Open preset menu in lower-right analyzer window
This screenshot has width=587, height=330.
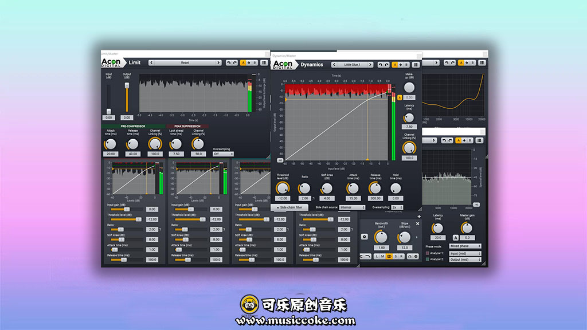tap(479, 141)
